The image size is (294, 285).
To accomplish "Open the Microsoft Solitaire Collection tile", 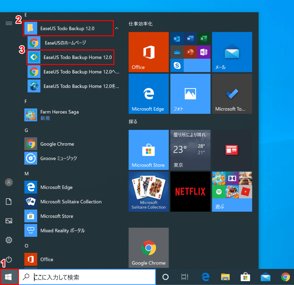I will [148, 192].
